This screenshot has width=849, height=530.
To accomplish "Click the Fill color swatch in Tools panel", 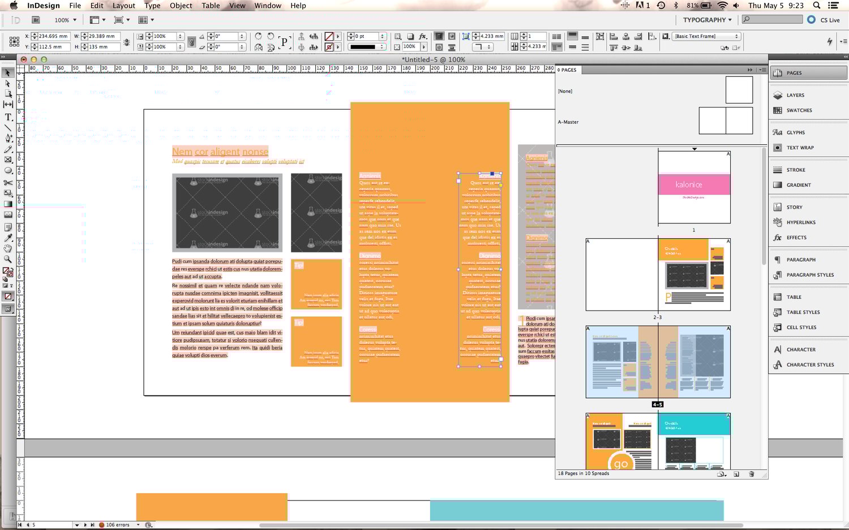I will click(x=7, y=269).
